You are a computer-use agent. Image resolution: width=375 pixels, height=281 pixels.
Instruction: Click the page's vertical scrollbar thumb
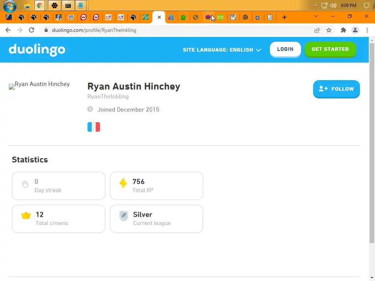(372, 143)
